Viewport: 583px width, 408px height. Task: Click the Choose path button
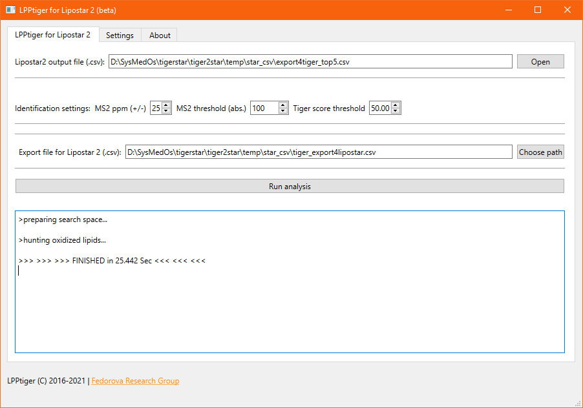coord(540,152)
